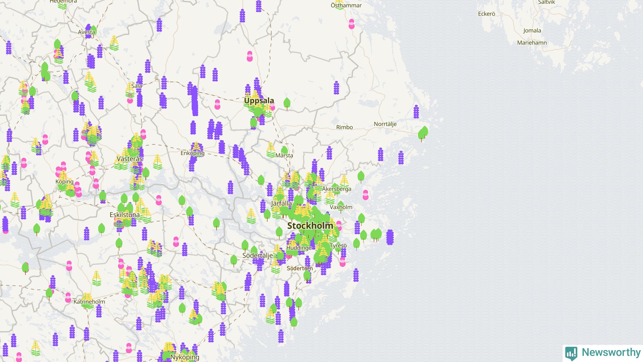Select pink marker between Sala and Uppsala
The height and width of the screenshot is (362, 643).
[217, 104]
